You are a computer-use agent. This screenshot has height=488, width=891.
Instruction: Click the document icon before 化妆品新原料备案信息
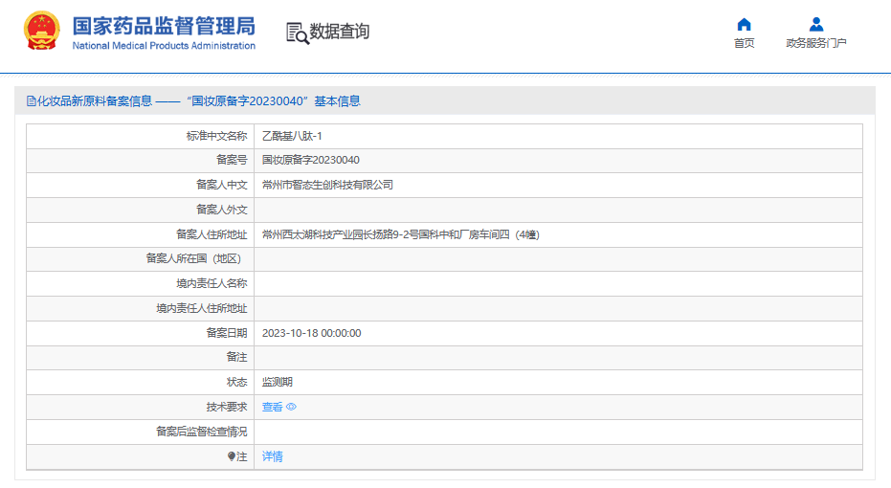32,101
